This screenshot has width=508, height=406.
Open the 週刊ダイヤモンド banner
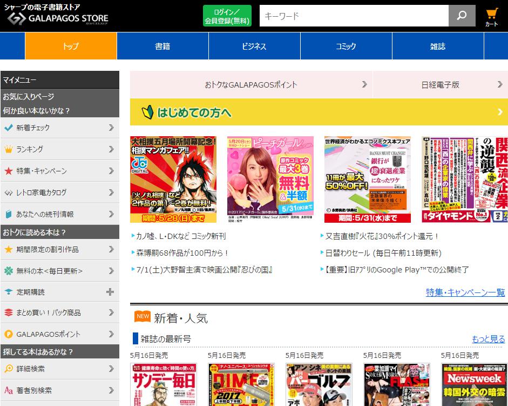pyautogui.click(x=465, y=179)
